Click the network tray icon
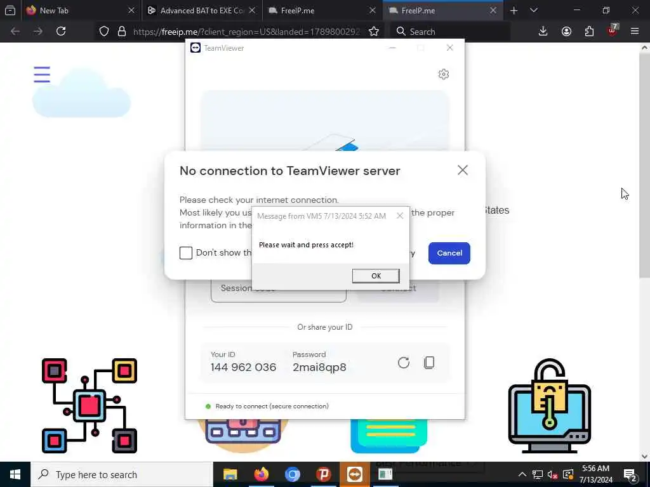Viewport: 650px width, 487px height. [x=537, y=474]
